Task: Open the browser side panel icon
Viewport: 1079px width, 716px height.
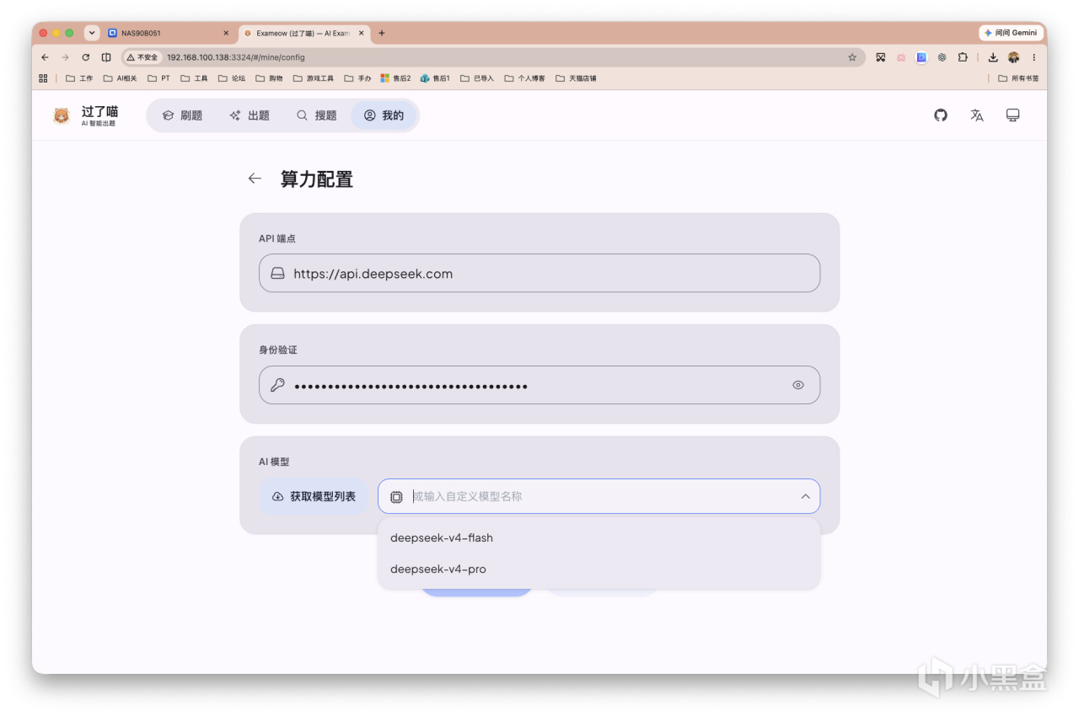Action: 106,57
